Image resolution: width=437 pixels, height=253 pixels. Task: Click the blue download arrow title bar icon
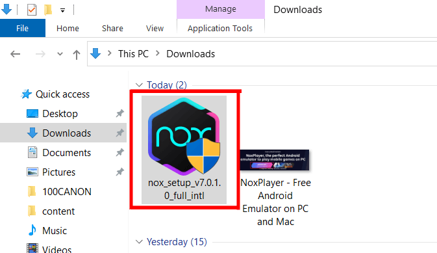(x=6, y=9)
